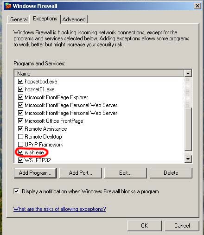
Task: Toggle the hppsetbod.exe checkbox
Action: pos(20,82)
